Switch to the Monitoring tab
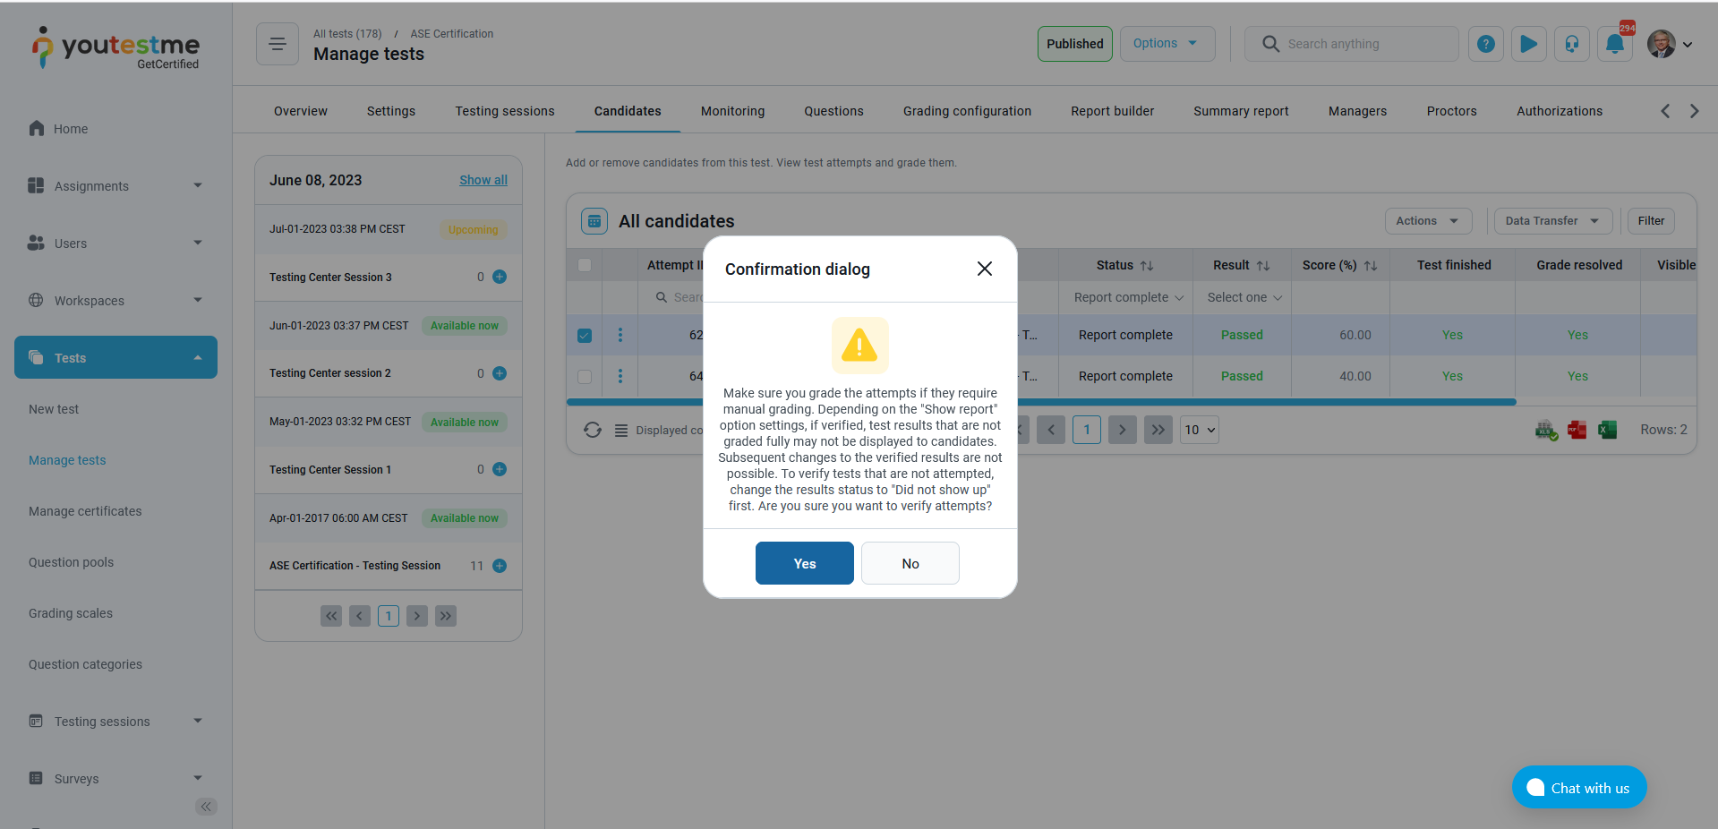 732,111
